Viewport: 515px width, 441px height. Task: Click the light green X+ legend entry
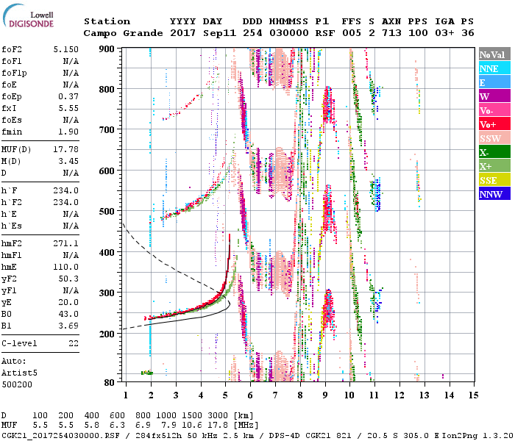(x=492, y=166)
